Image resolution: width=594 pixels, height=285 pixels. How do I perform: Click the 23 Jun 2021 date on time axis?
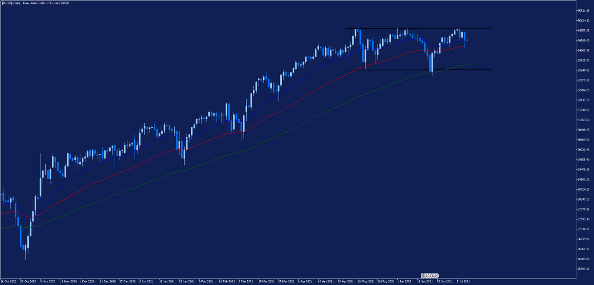445,281
